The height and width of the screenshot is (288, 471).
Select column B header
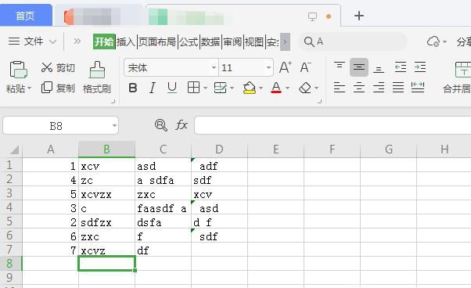click(106, 149)
